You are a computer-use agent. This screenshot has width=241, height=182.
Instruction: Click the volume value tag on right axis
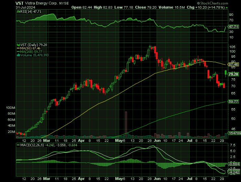(x=234, y=133)
